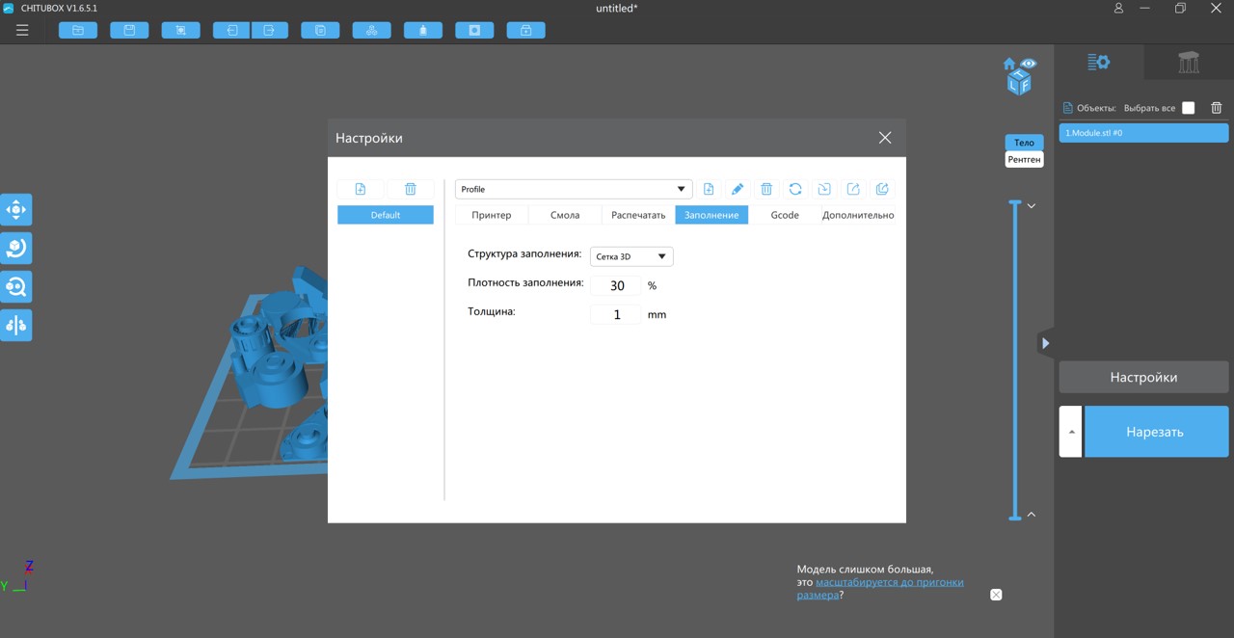Click the pencil edit profile icon
The image size is (1234, 638).
point(738,190)
